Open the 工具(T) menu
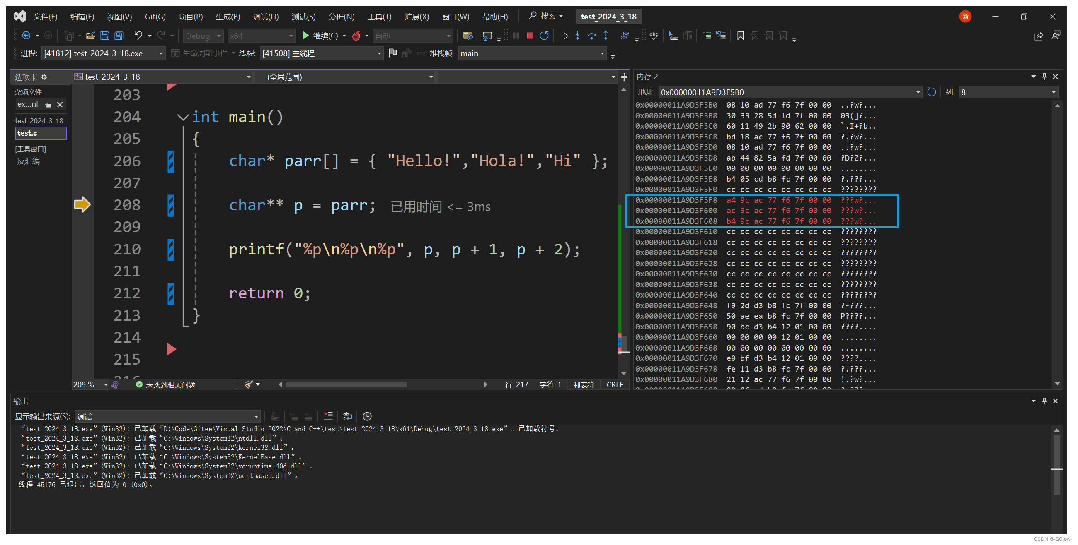The image size is (1078, 545). coord(379,17)
